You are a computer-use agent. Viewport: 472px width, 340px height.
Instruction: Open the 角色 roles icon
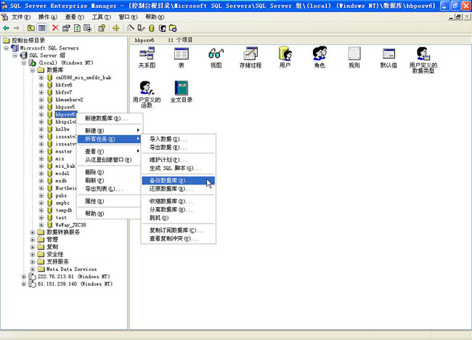pyautogui.click(x=320, y=57)
